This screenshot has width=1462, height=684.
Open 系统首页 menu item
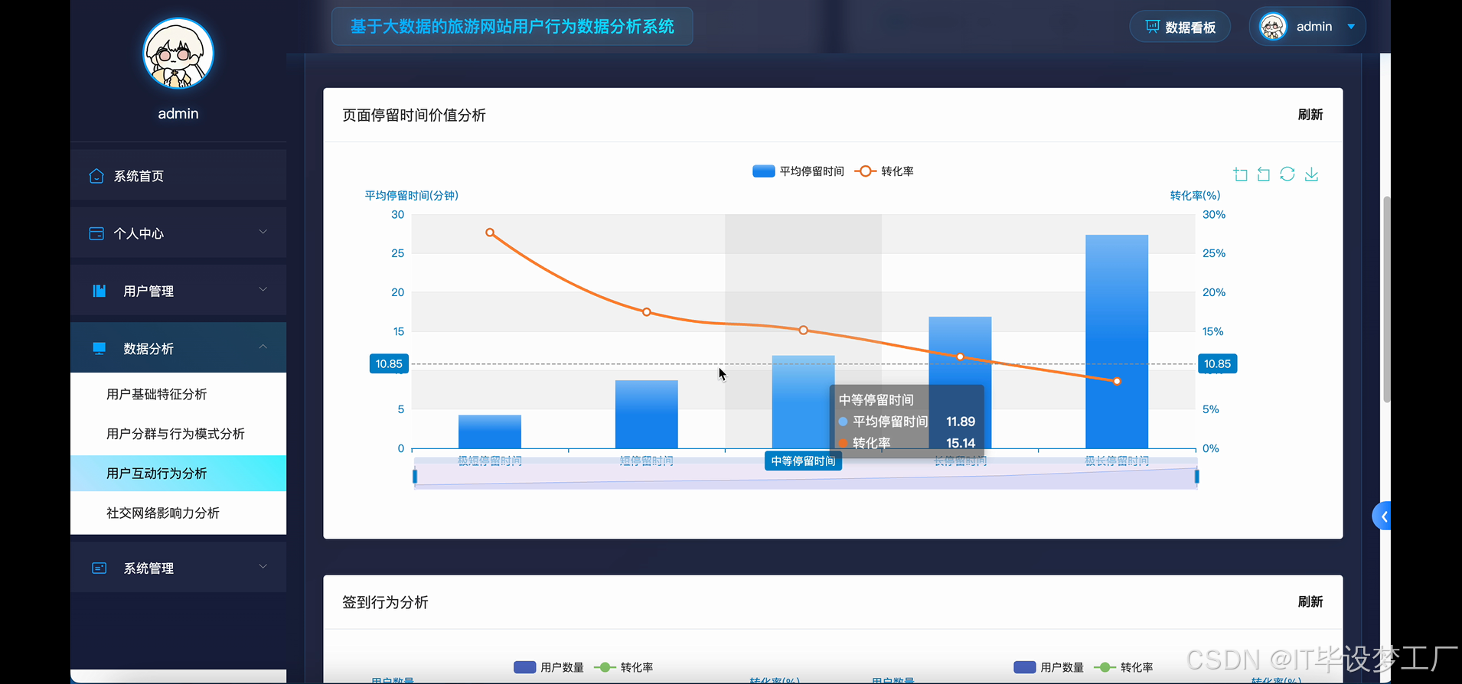pos(178,176)
